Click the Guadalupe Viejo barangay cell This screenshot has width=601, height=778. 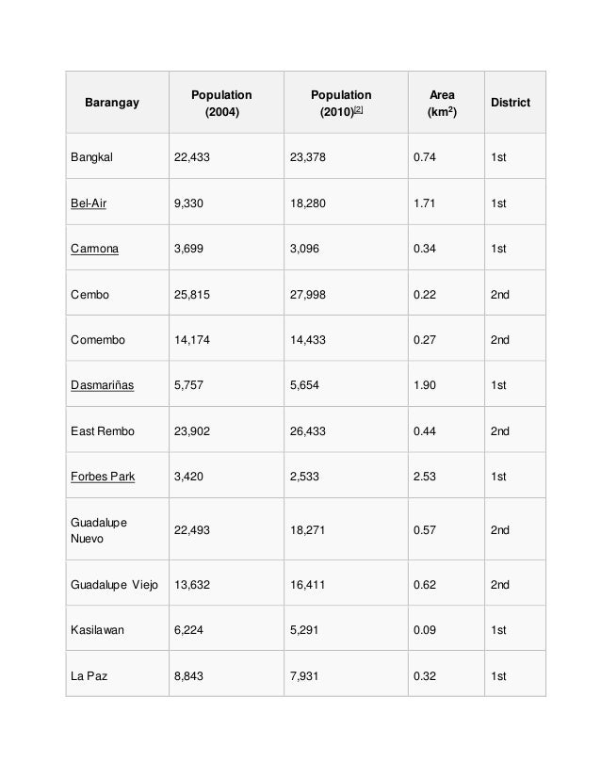point(118,585)
